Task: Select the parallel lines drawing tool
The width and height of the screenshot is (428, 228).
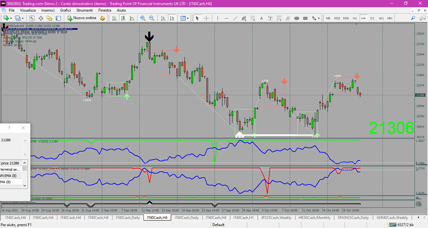Action: (288, 18)
